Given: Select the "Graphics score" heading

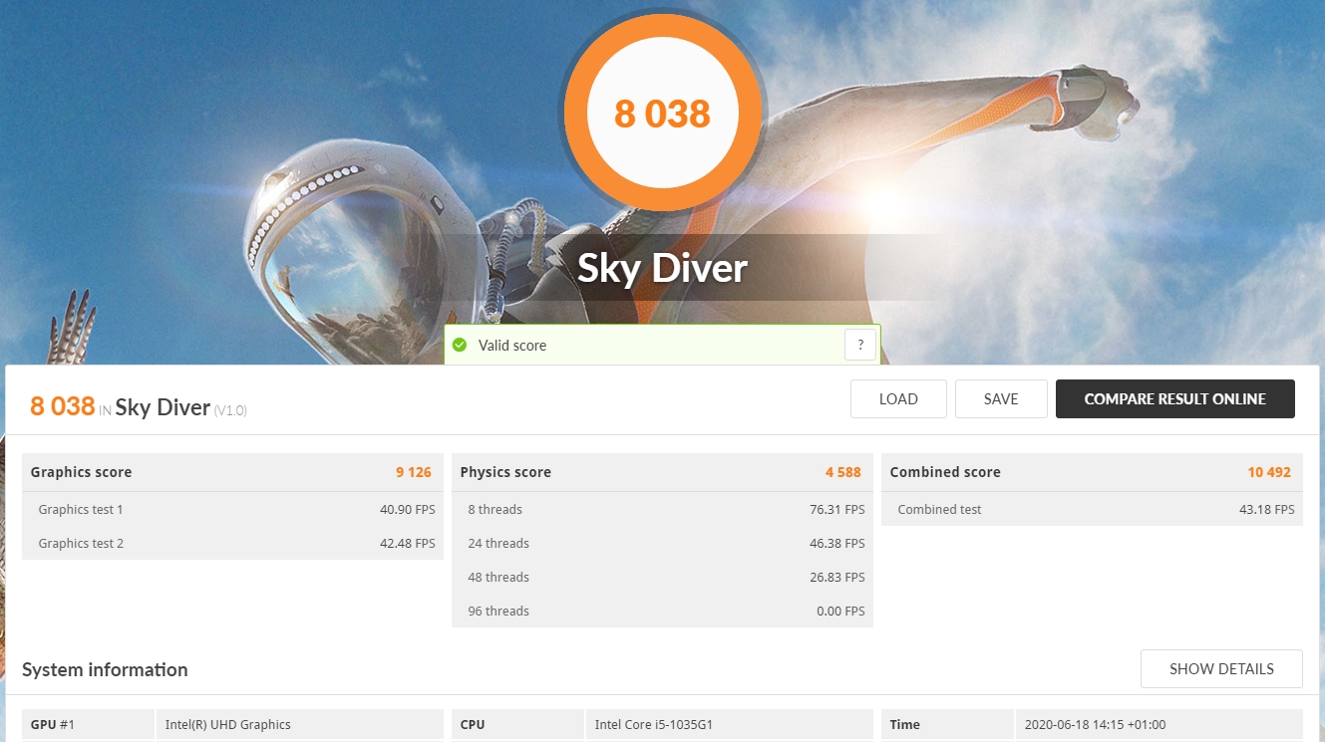Looking at the screenshot, I should [81, 472].
